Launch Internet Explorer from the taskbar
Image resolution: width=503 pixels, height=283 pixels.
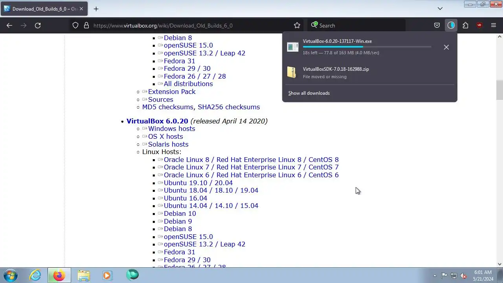(35, 275)
